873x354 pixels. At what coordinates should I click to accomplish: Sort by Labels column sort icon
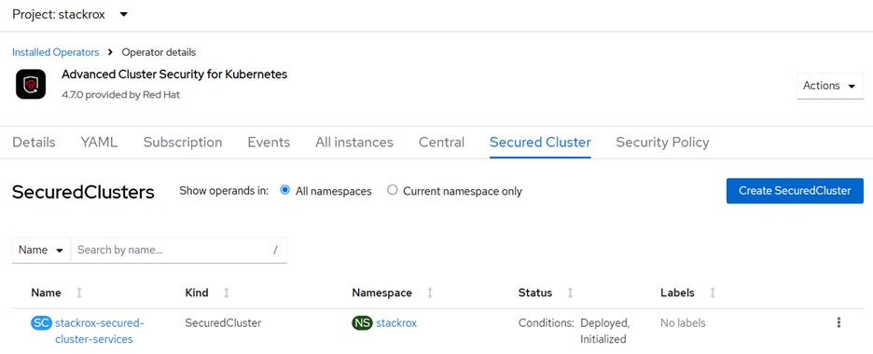pos(712,293)
